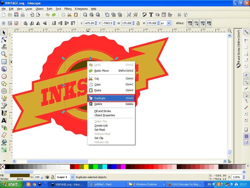This screenshot has width=250, height=188.
Task: Select the Calligraphy tool
Action: [4, 113]
